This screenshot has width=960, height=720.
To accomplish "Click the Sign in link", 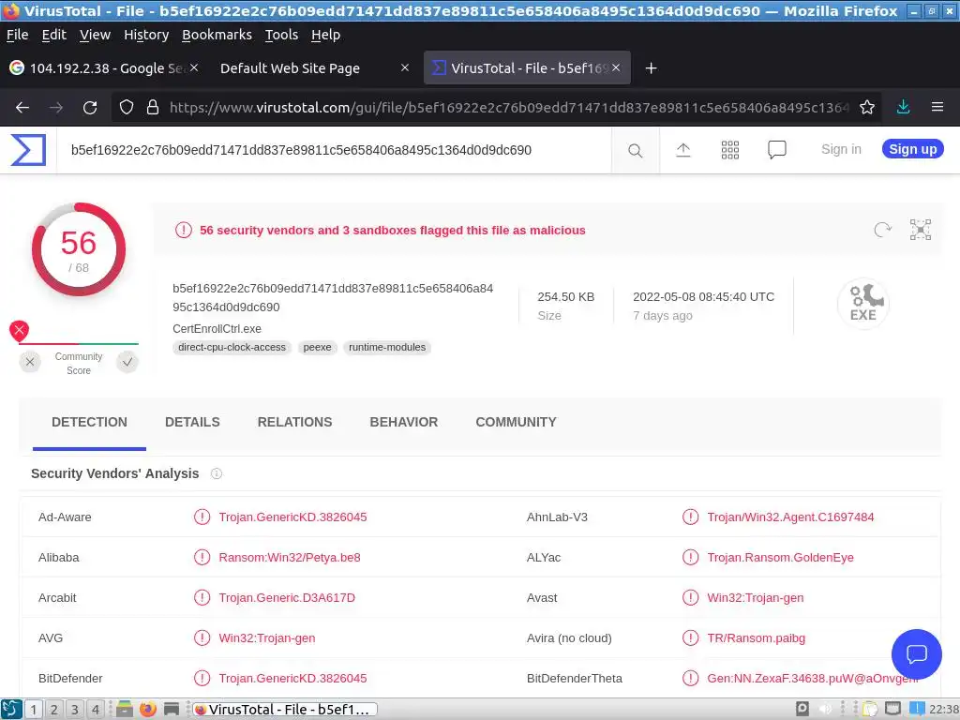I will pos(841,149).
